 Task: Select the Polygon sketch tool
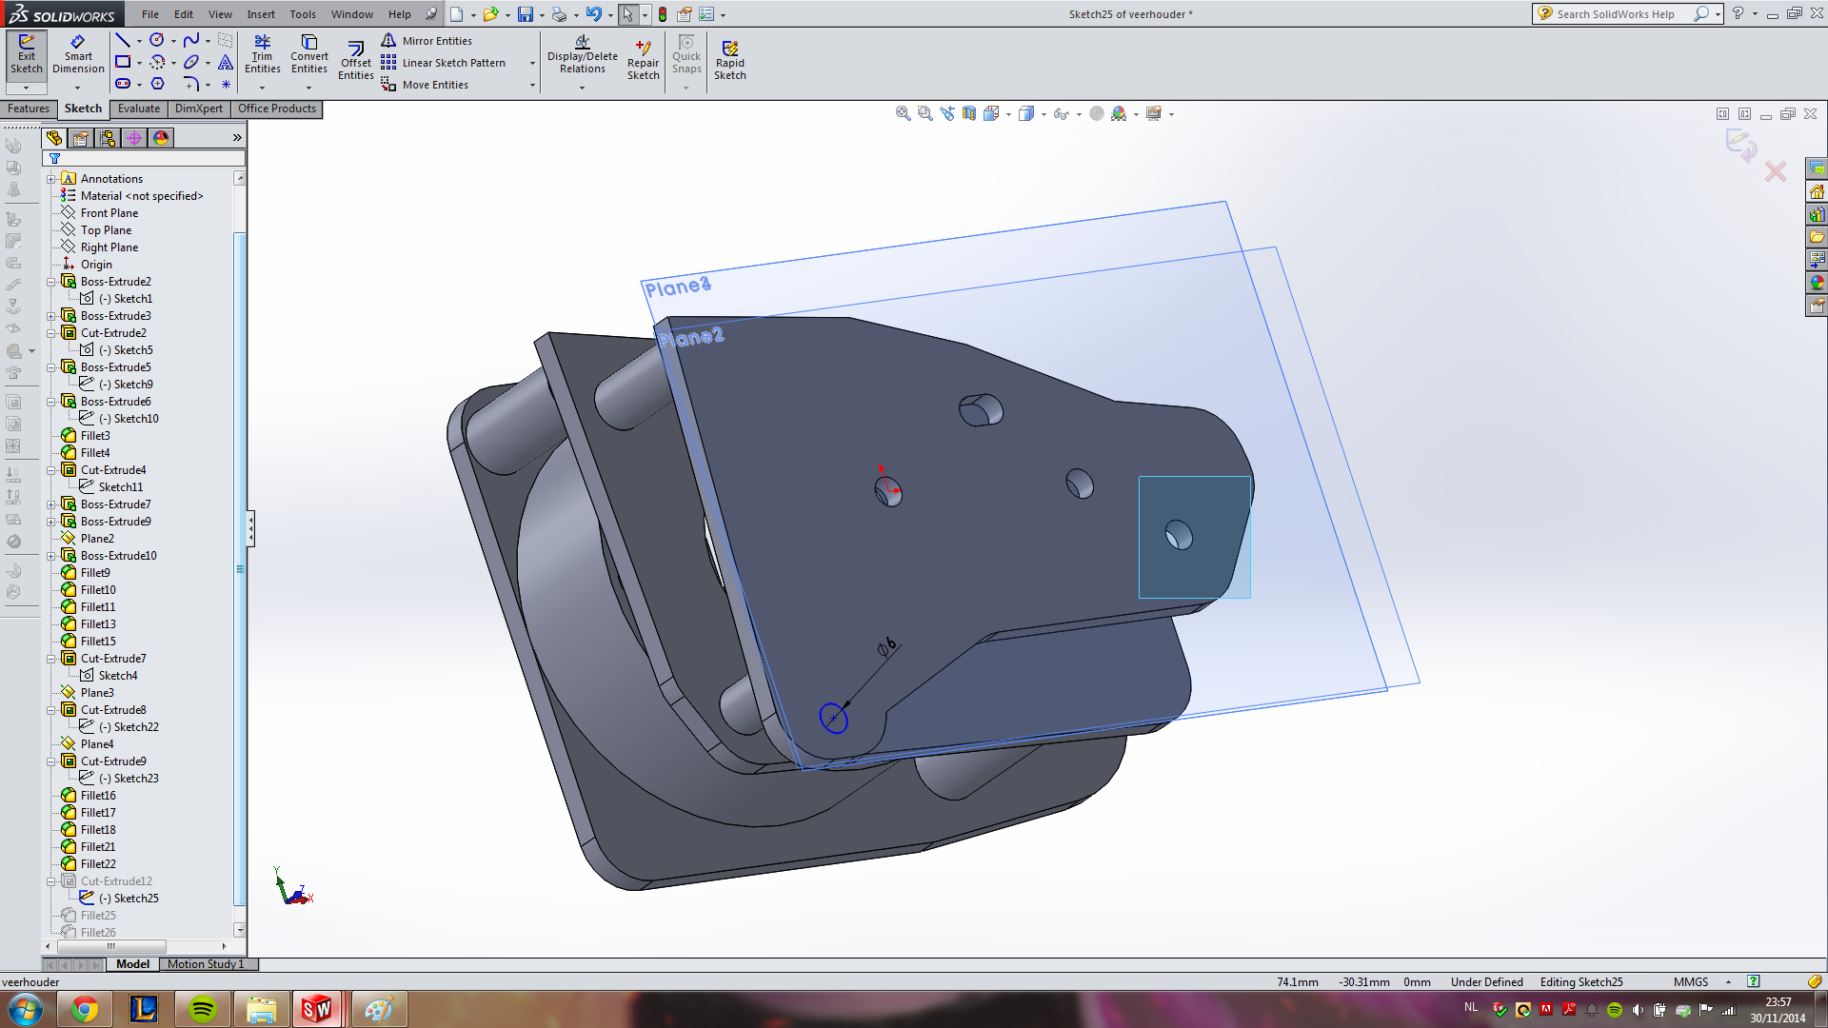pos(157,84)
